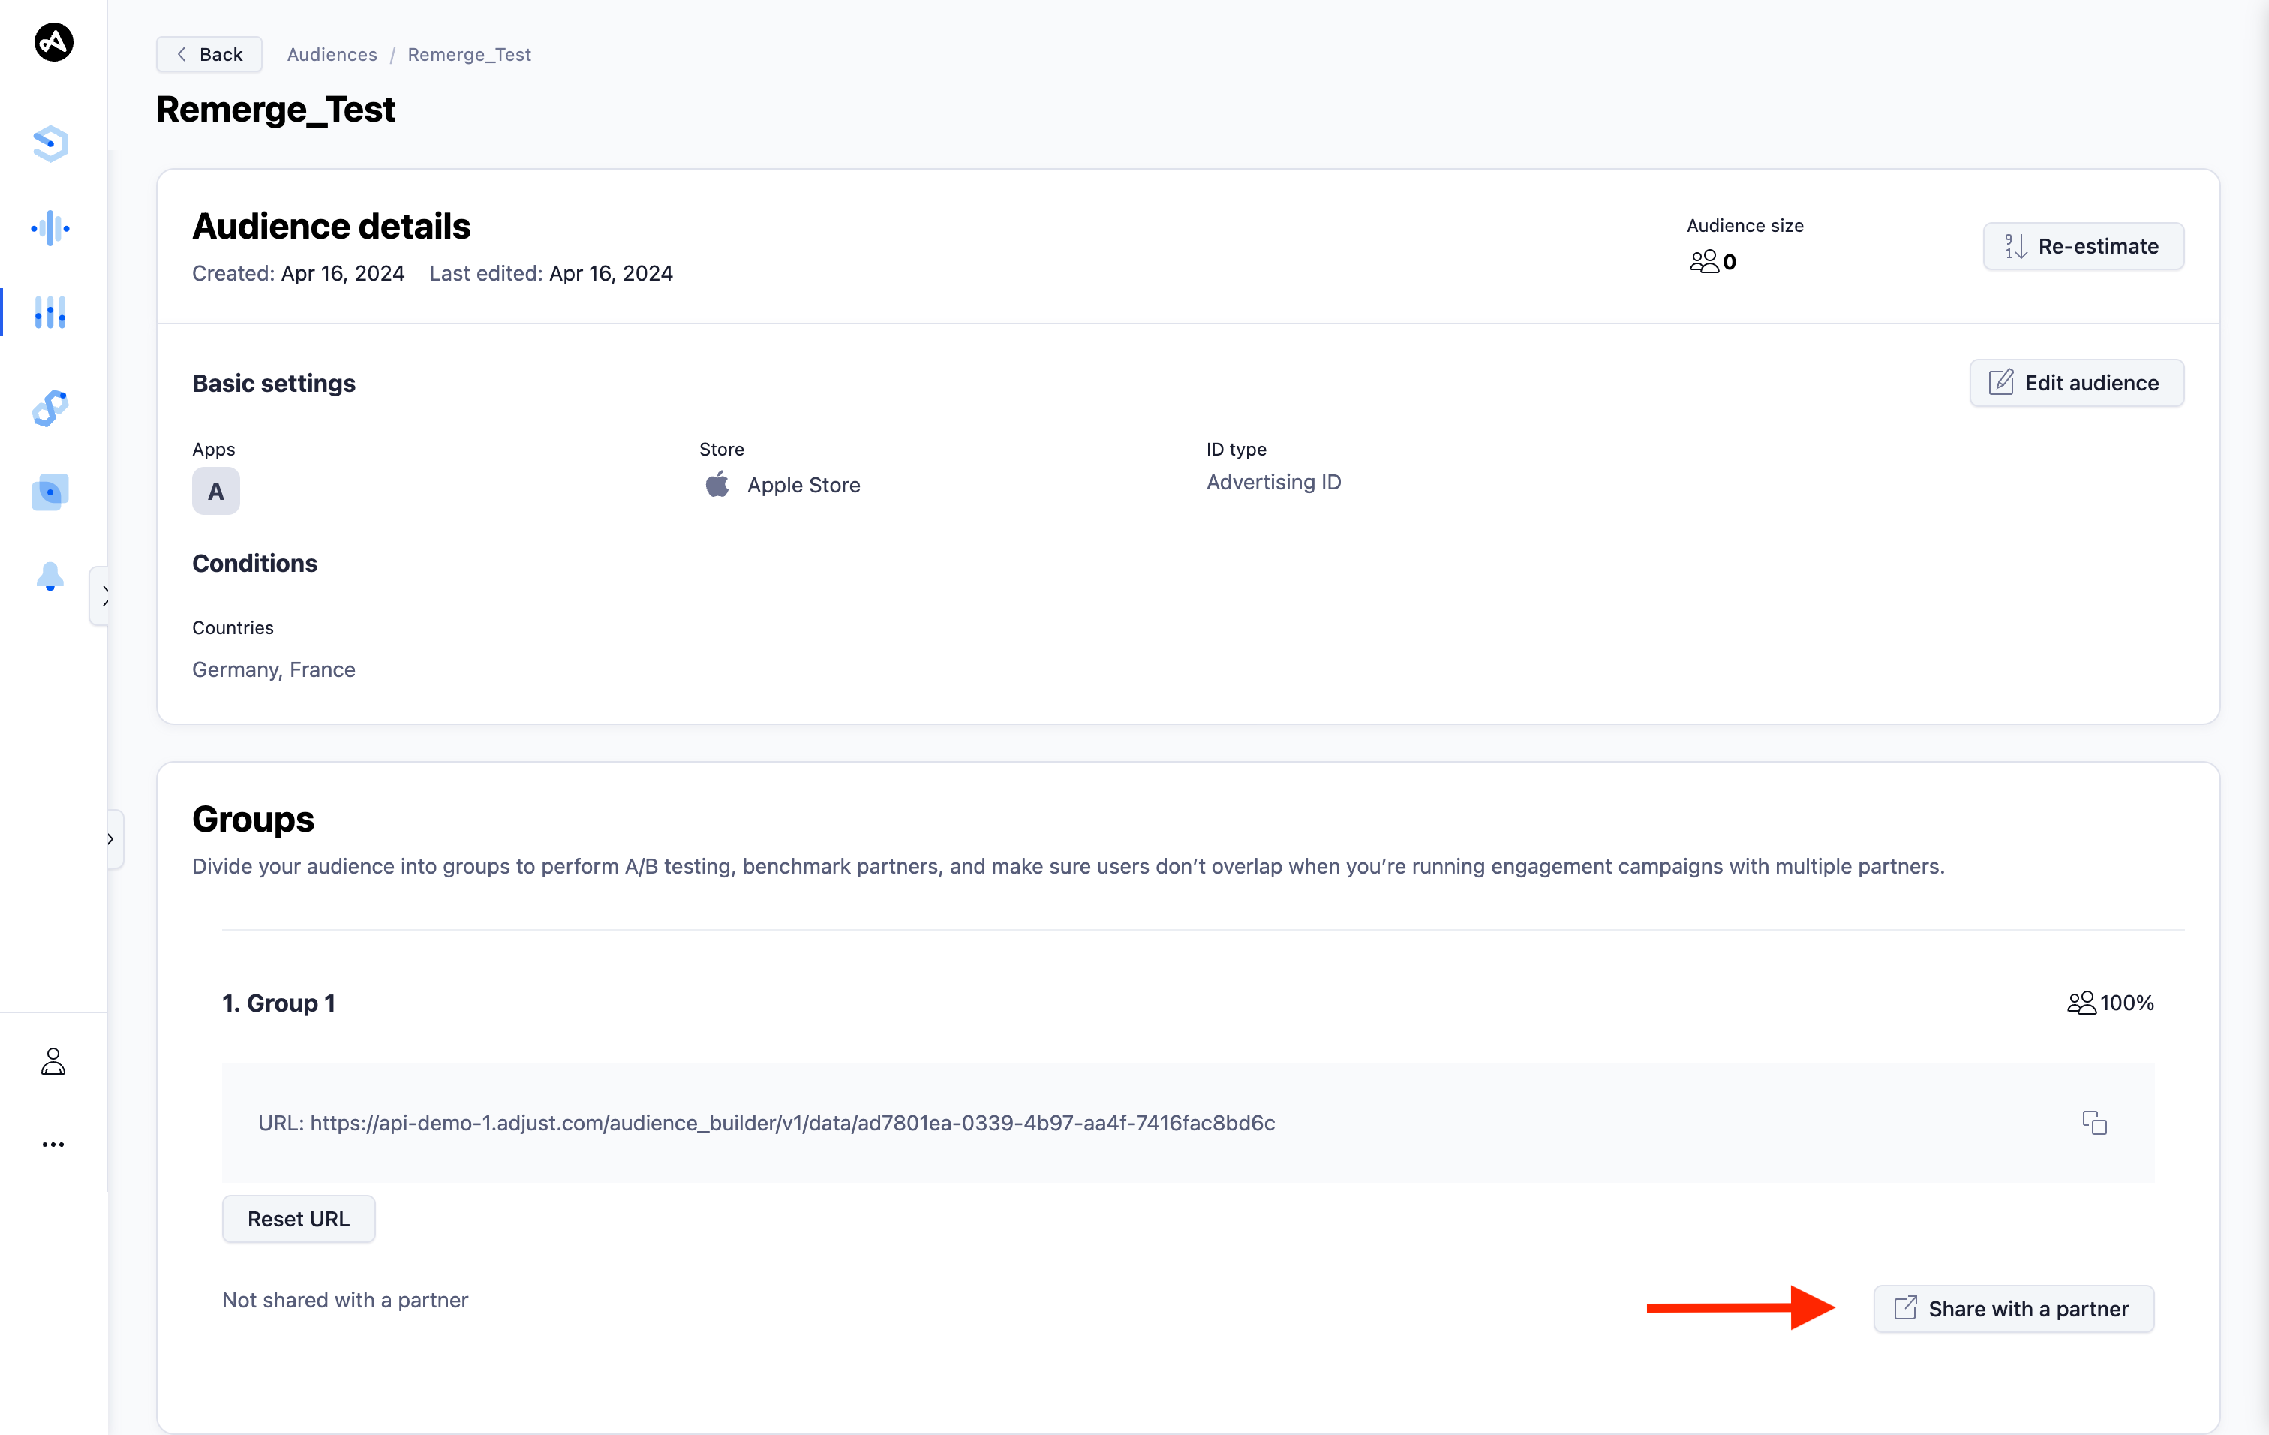Image resolution: width=2269 pixels, height=1435 pixels.
Task: Open the Audiences sliders sidebar icon
Action: [50, 313]
